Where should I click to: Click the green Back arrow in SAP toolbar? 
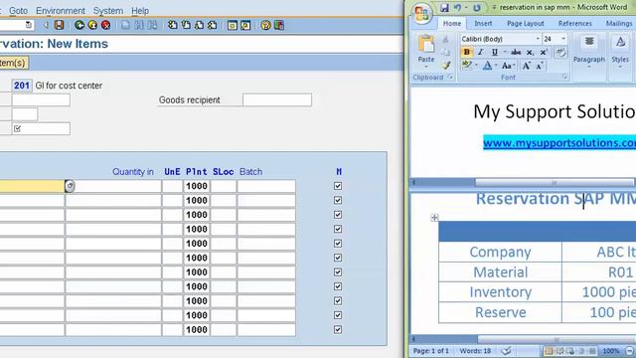tap(79, 25)
